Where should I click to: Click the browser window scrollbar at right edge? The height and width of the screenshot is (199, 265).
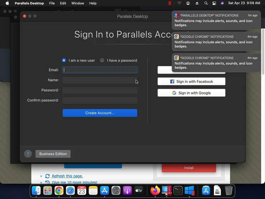point(263,52)
